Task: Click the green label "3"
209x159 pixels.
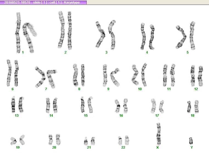Action: [x=106, y=52]
